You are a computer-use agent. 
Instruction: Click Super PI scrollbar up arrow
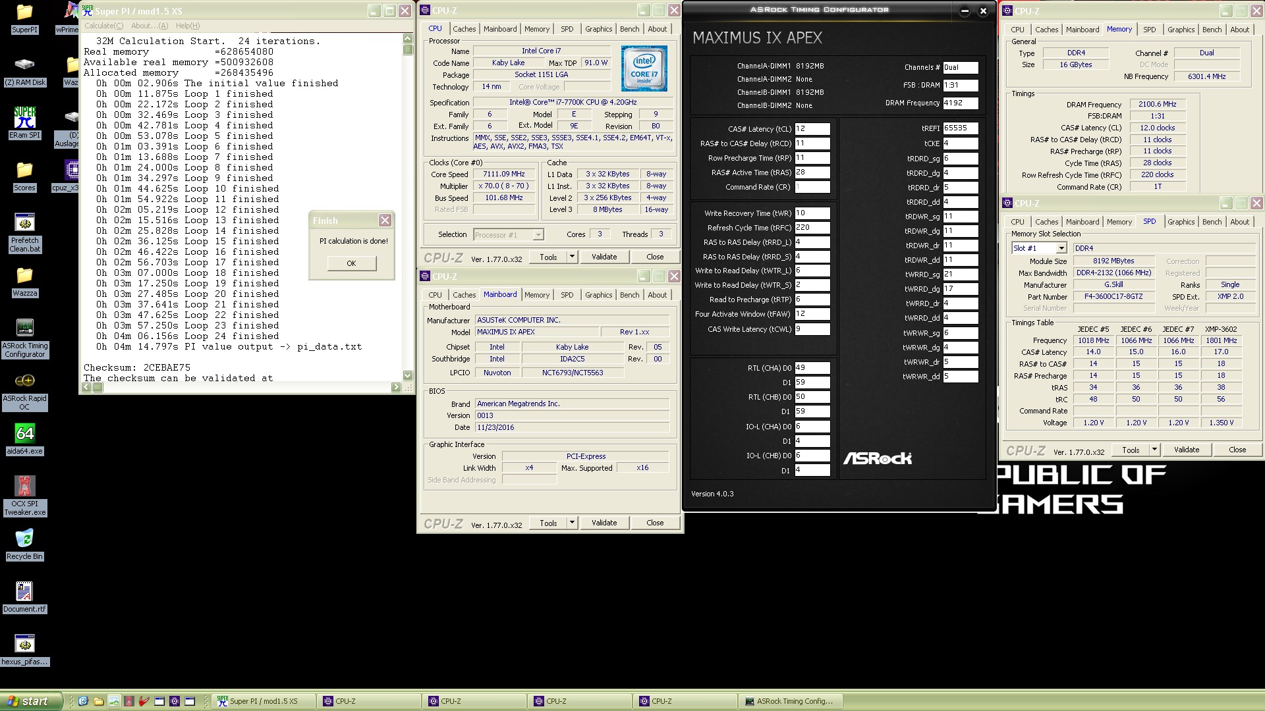[x=408, y=39]
